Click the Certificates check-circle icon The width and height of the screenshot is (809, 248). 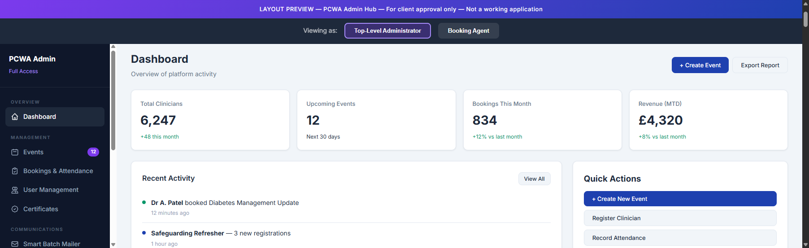click(15, 209)
